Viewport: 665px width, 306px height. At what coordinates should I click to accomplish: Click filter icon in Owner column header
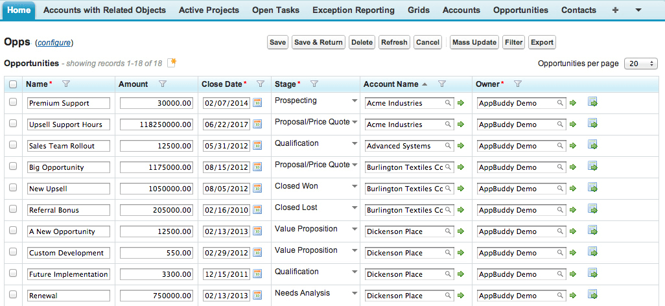(518, 84)
